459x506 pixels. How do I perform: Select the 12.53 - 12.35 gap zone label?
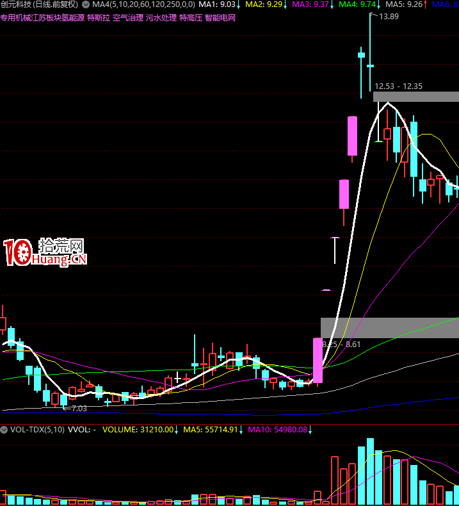pyautogui.click(x=398, y=86)
